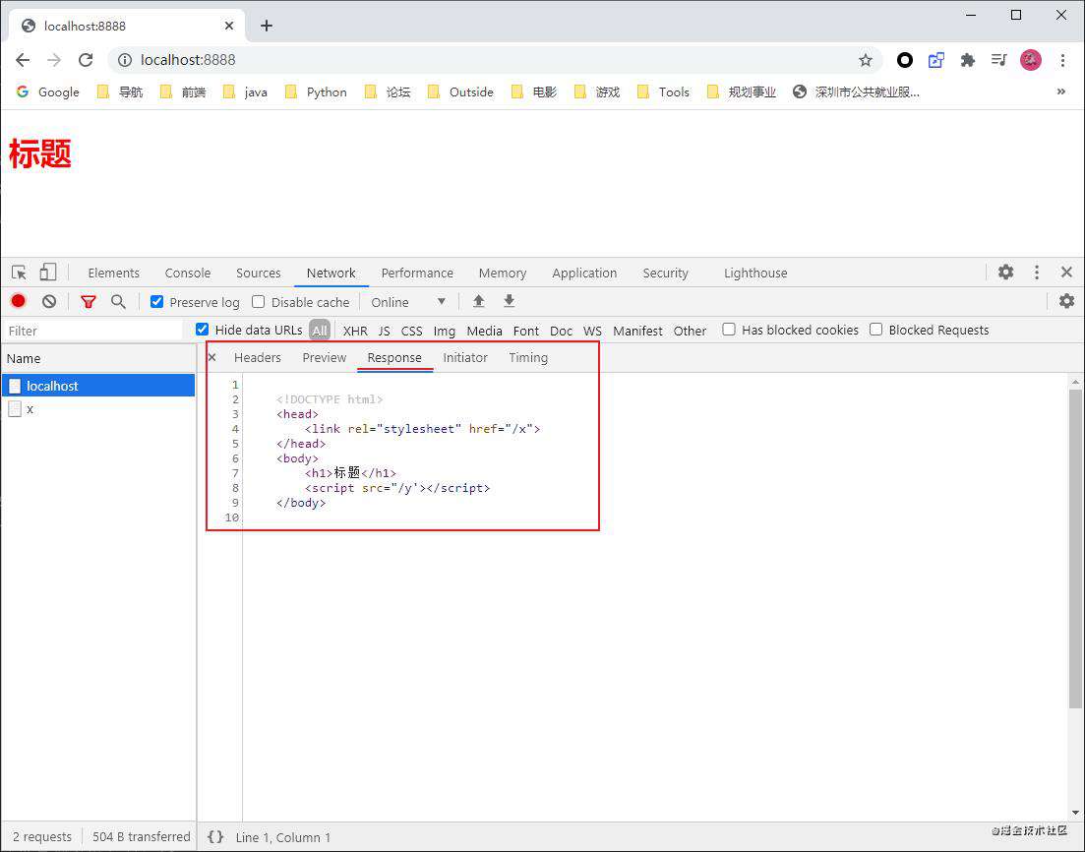
Task: Toggle the network filter funnel
Action: coord(88,302)
